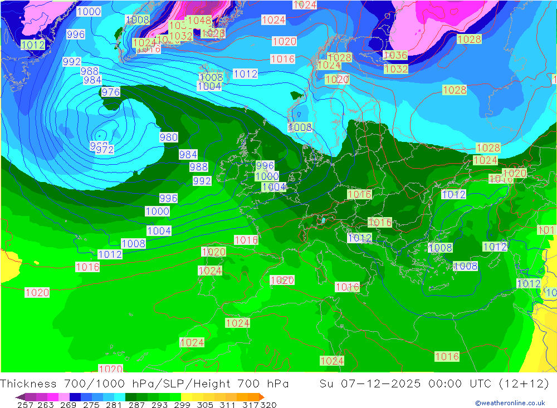557x408 pixels.
Task: Select the '(12+12)' forecast offset text
Action: click(x=524, y=384)
